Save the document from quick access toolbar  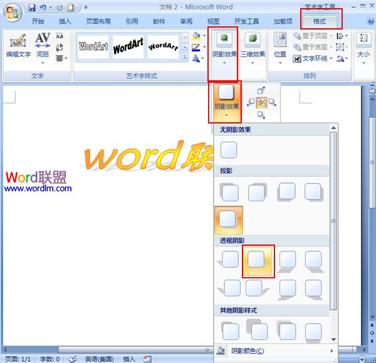pos(32,8)
